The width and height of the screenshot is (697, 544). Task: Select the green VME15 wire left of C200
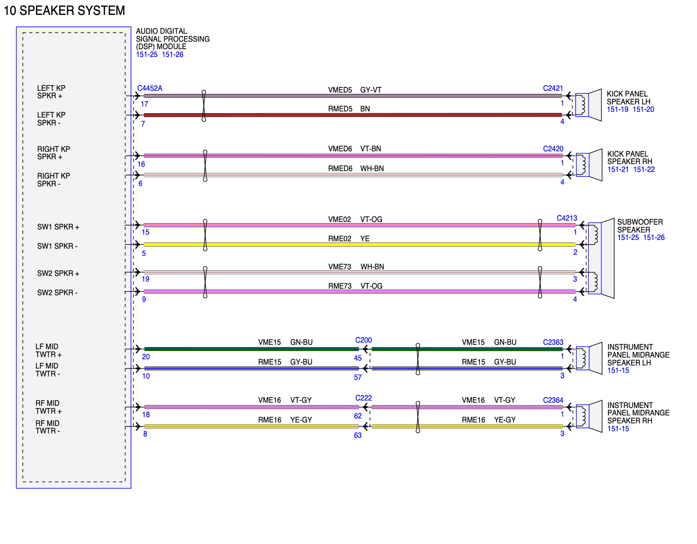tap(252, 349)
